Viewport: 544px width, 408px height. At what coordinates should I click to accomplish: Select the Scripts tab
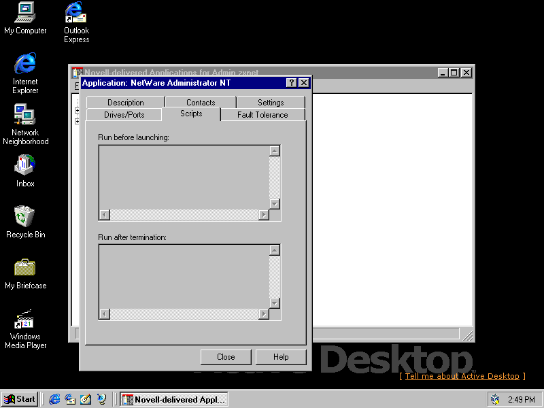(191, 114)
